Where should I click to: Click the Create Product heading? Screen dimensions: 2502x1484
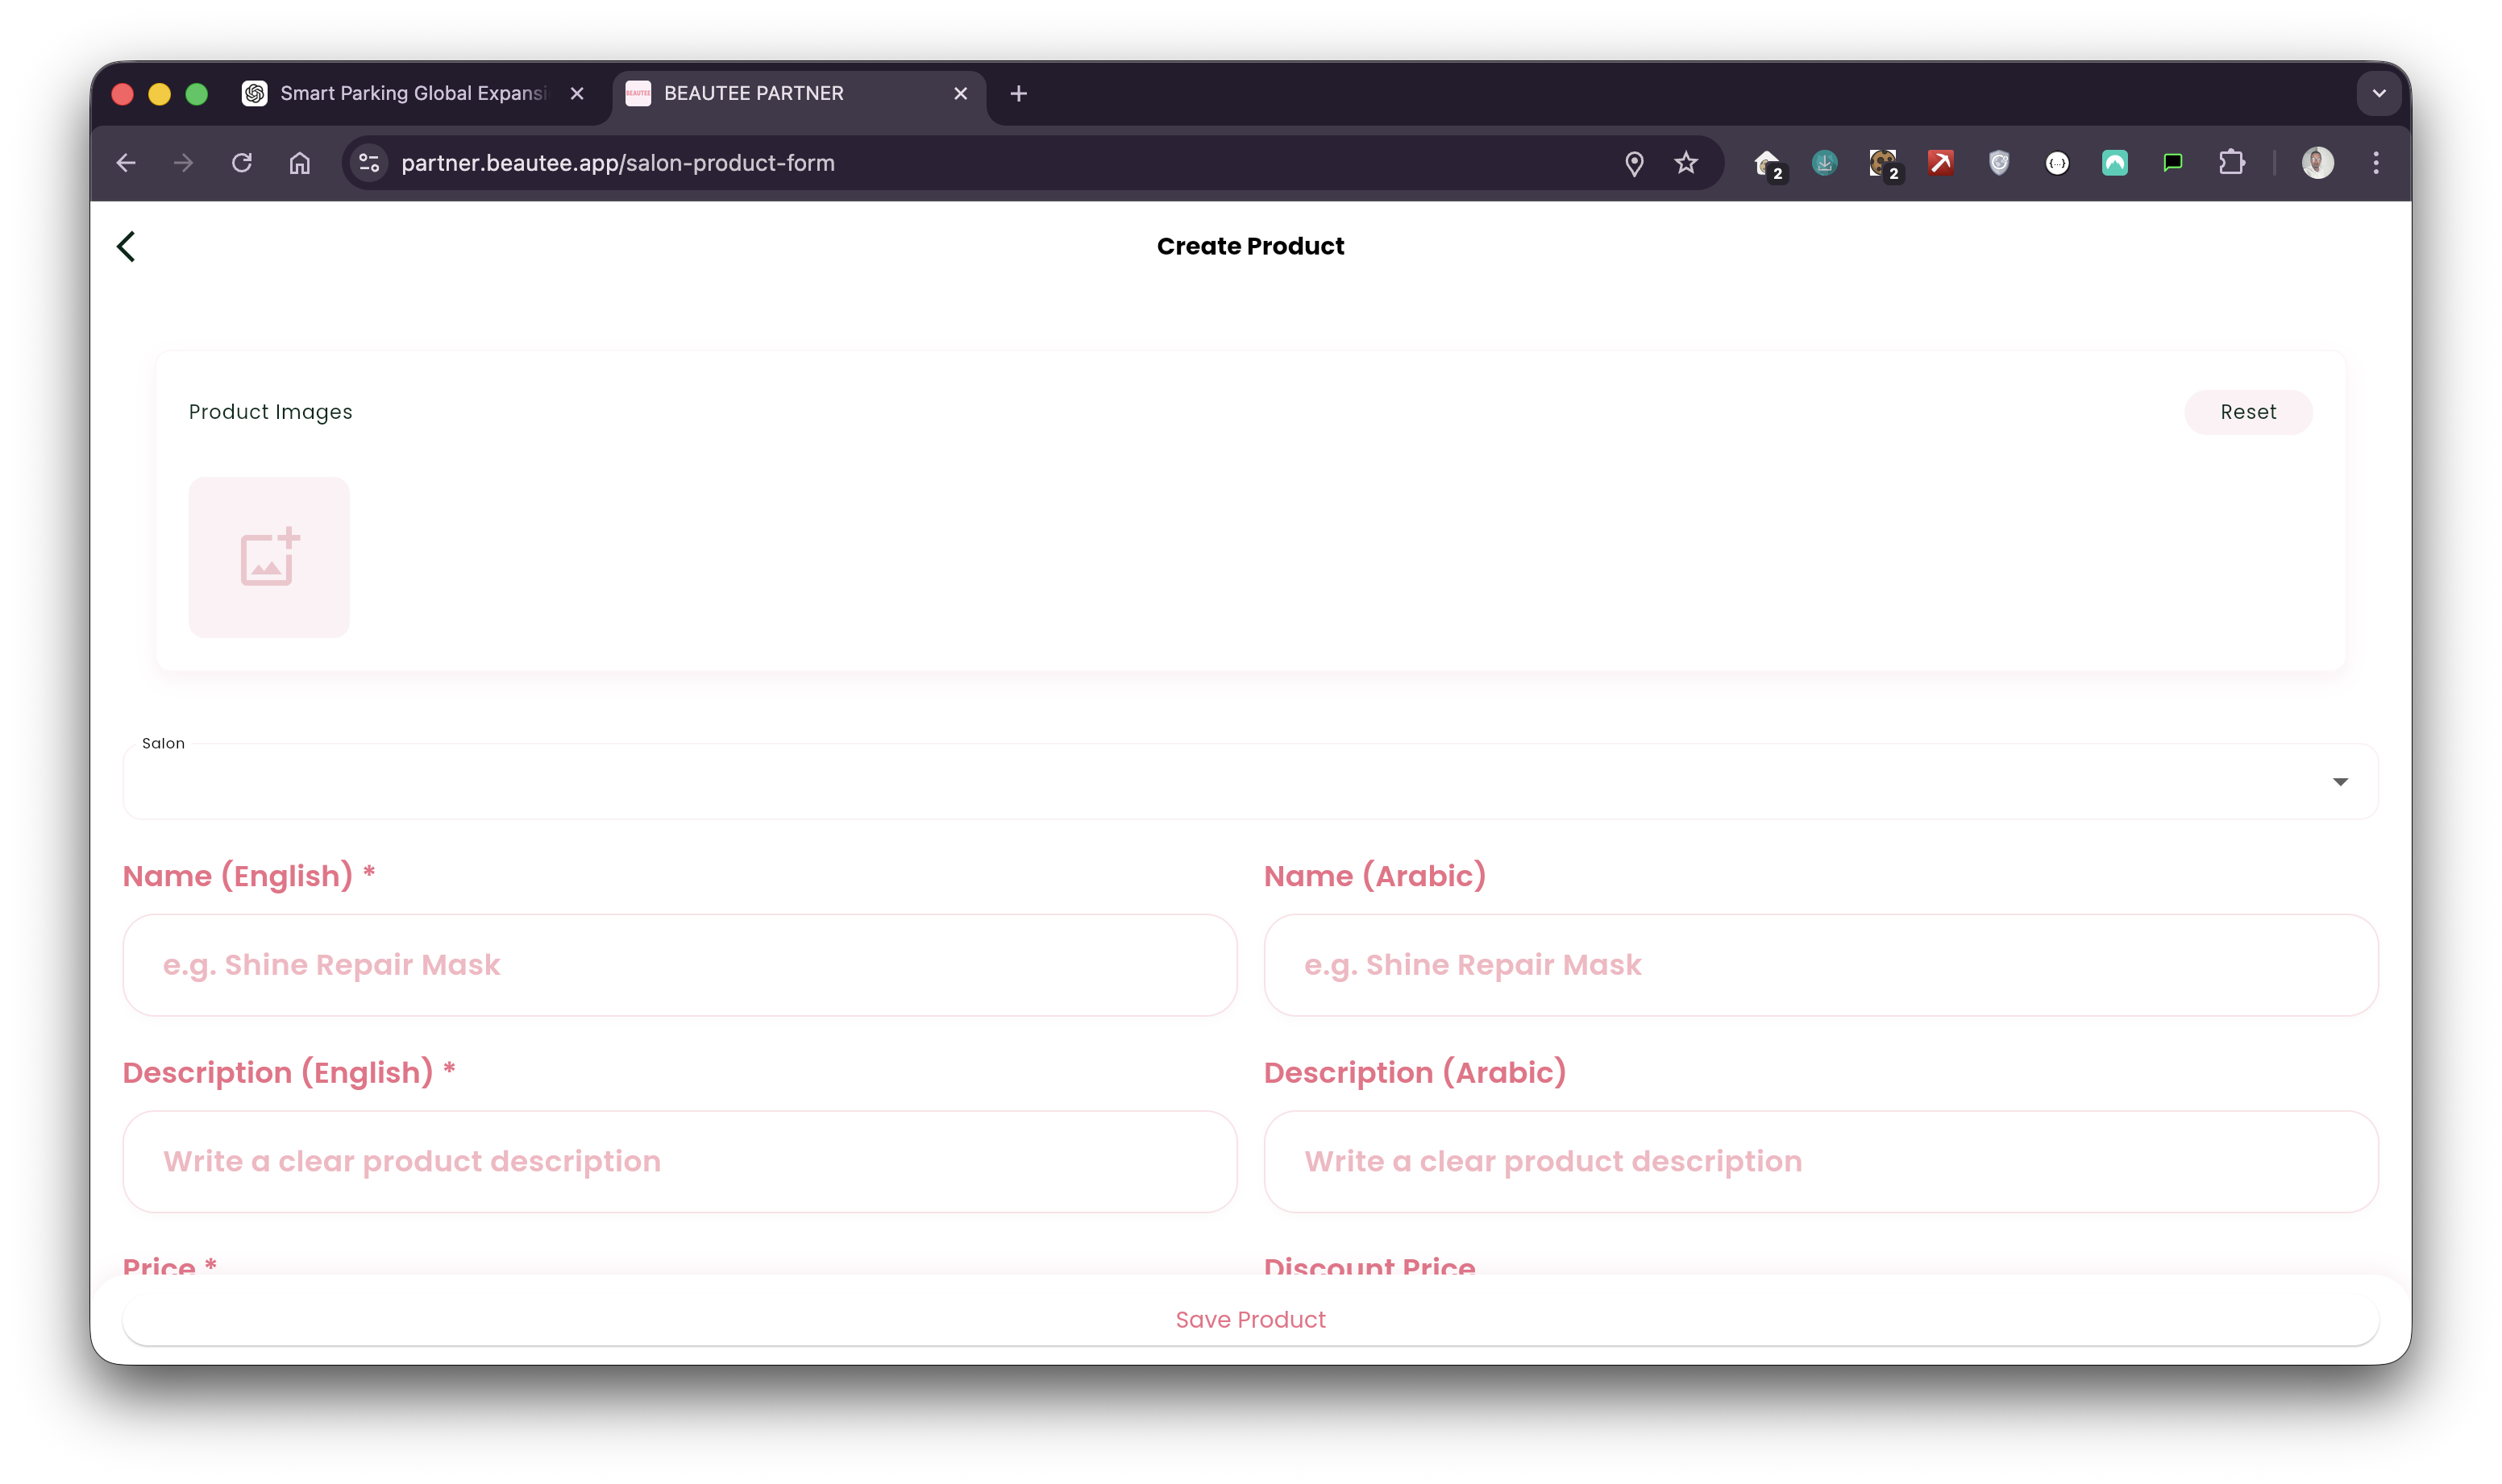coord(1250,246)
